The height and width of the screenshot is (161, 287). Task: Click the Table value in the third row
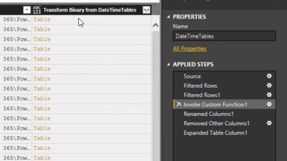pyautogui.click(x=42, y=39)
